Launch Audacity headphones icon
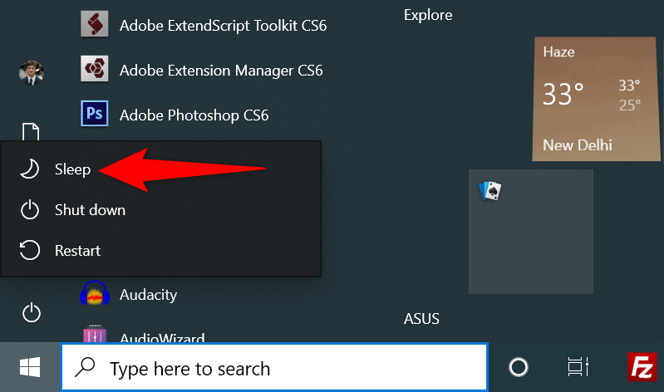 tap(95, 294)
